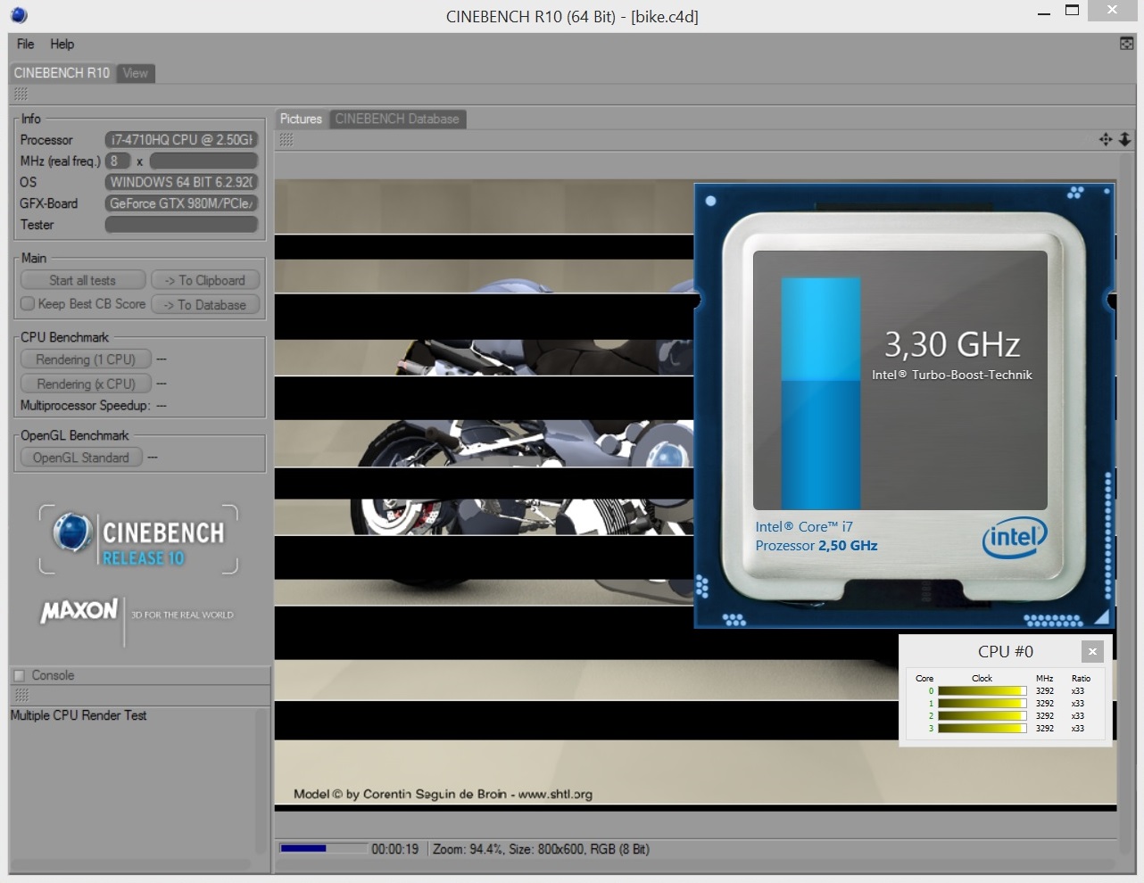Click the grip handle under Console
Image resolution: width=1144 pixels, height=883 pixels.
(21, 695)
